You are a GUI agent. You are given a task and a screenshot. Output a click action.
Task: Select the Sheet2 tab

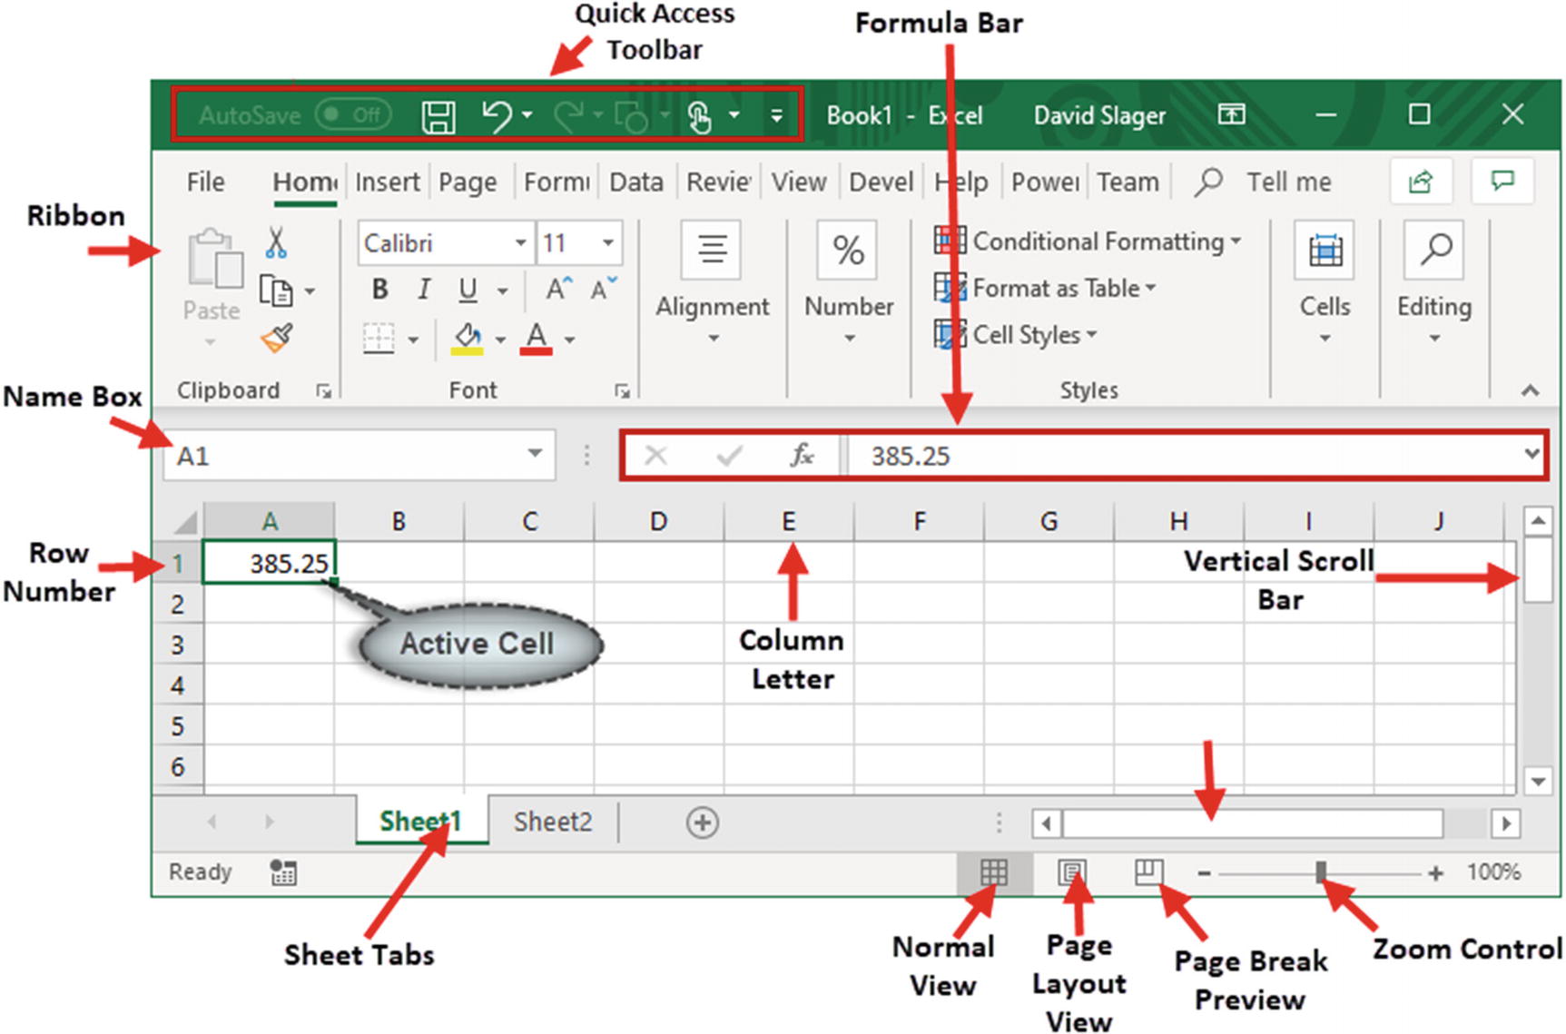point(552,822)
